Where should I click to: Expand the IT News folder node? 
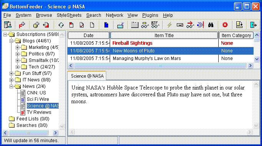tap(12, 80)
